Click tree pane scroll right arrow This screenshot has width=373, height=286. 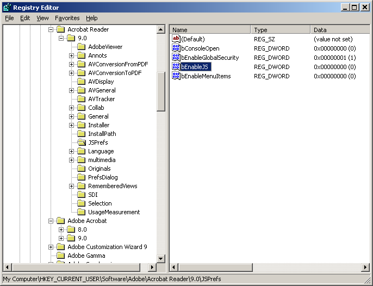pos(152,267)
